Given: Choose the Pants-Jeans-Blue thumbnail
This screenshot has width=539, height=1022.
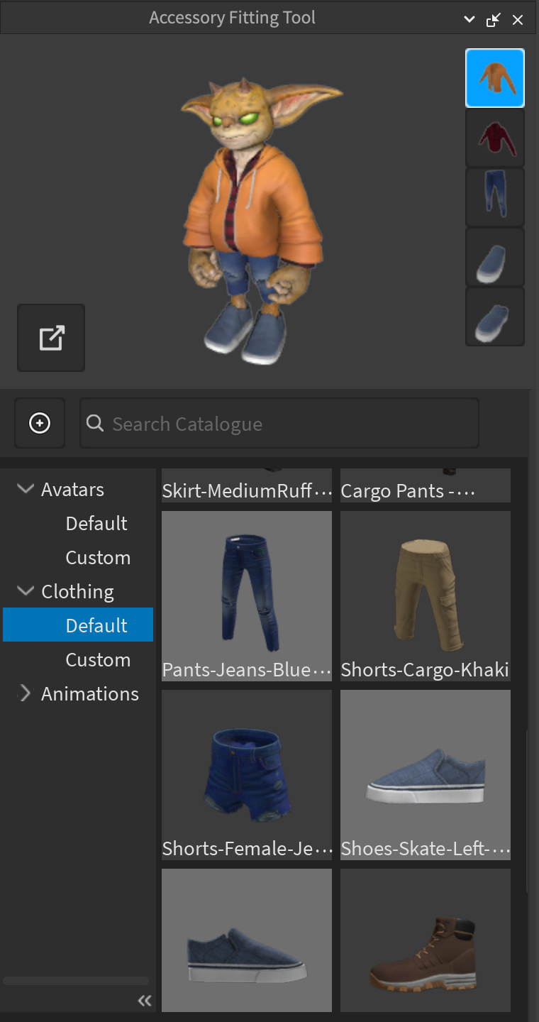Looking at the screenshot, I should (x=247, y=595).
